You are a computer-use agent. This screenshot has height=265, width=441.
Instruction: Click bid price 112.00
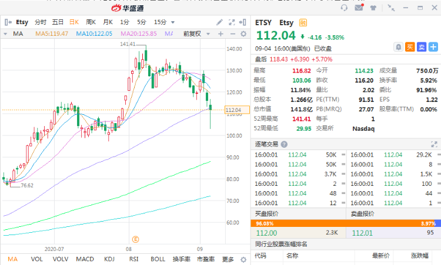pyautogui.click(x=266, y=233)
